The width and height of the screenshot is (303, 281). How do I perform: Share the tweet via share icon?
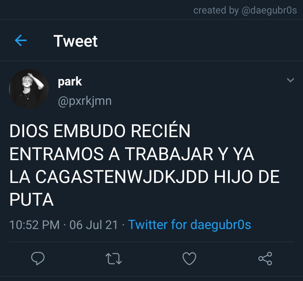coord(265,259)
